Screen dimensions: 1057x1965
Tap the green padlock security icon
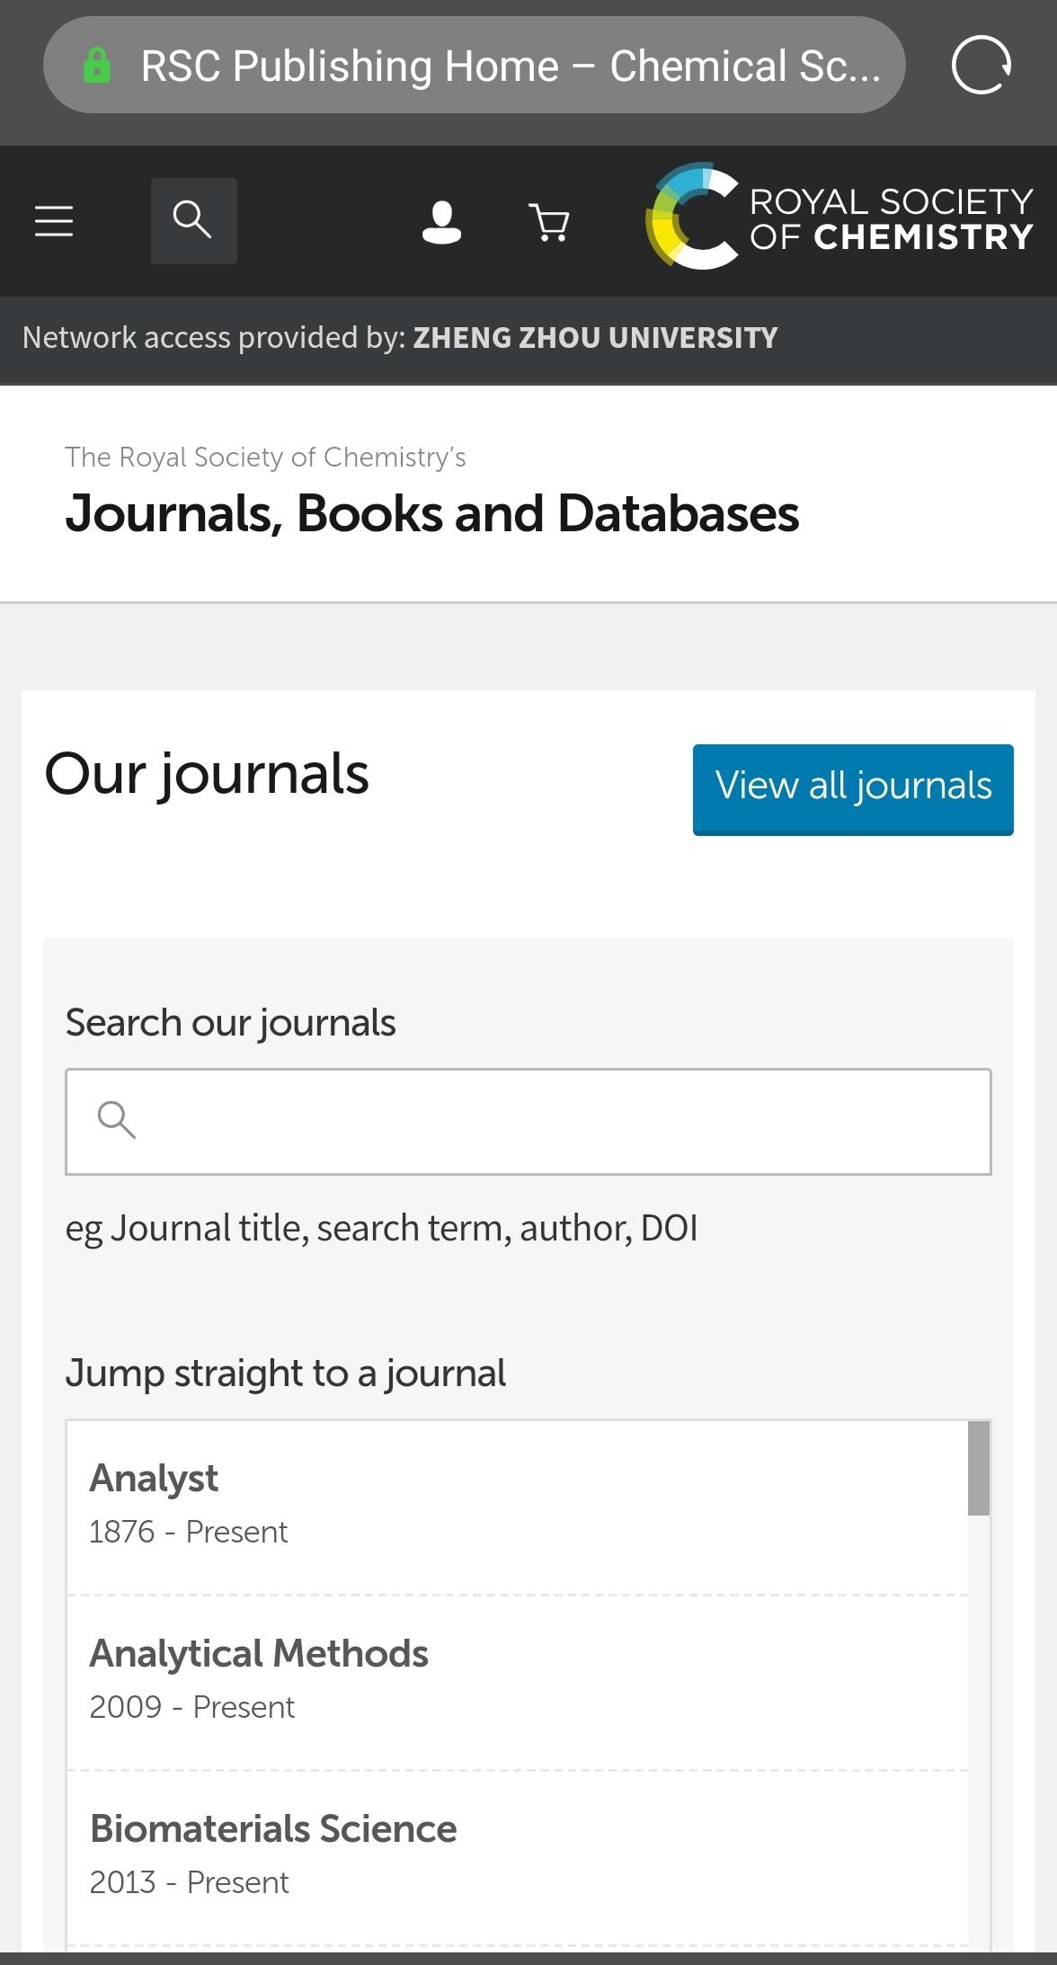pos(97,65)
